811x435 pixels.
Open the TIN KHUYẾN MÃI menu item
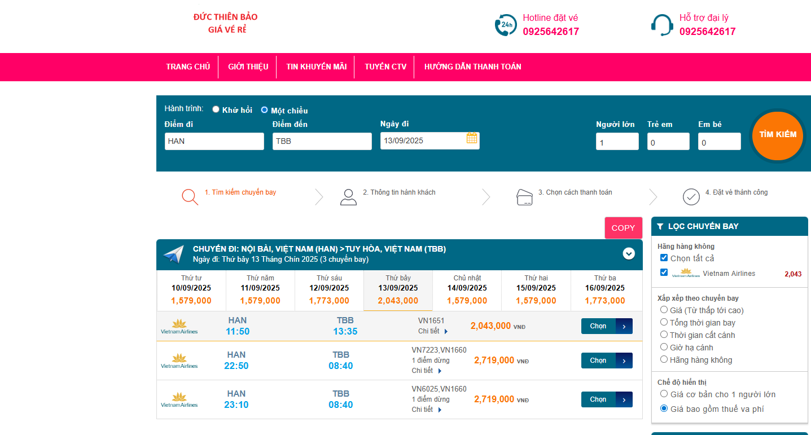[317, 67]
